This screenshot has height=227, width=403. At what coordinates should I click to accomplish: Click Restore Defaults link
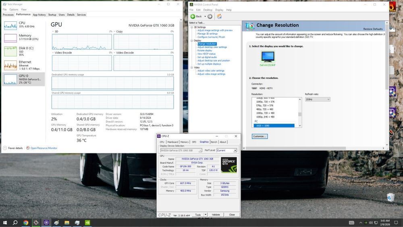373,29
